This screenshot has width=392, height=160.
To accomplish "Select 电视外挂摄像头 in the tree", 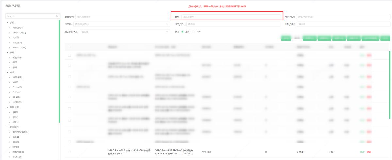I will (20, 132).
